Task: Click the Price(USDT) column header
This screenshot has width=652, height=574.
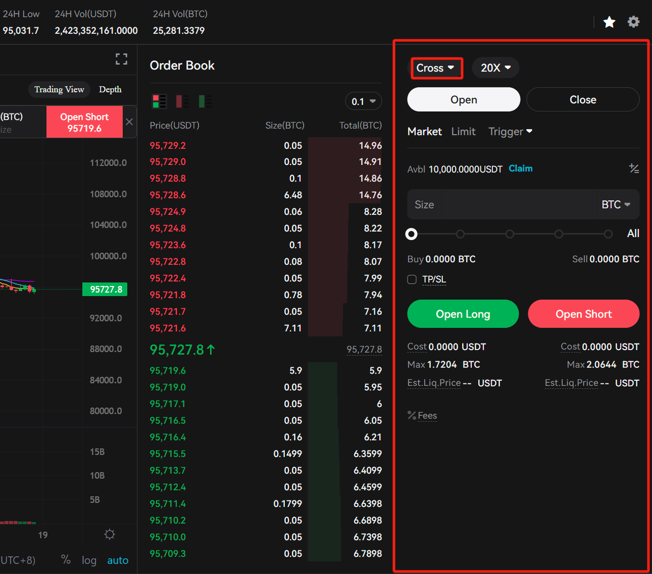Action: pos(174,125)
